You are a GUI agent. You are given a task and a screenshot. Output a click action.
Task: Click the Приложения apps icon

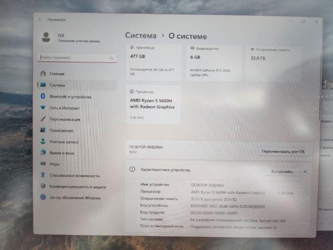tap(43, 130)
